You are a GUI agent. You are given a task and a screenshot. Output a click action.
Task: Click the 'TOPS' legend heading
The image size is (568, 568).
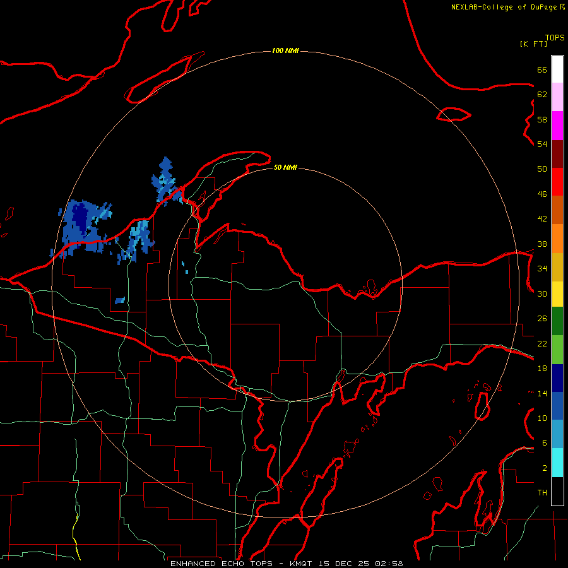[x=555, y=38]
